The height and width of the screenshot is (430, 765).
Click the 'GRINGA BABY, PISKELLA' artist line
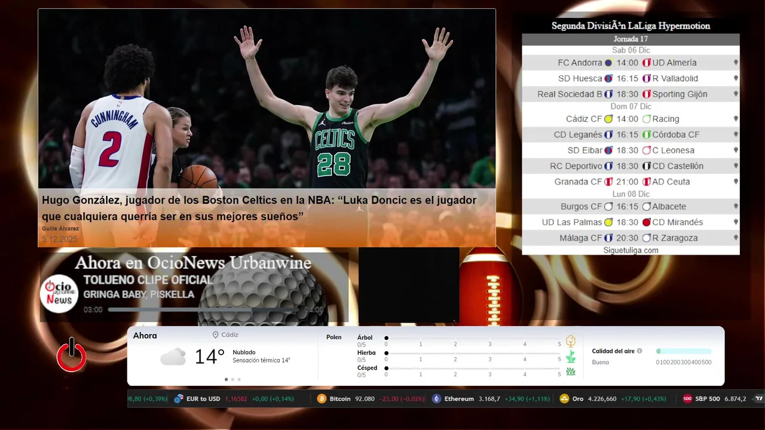139,294
